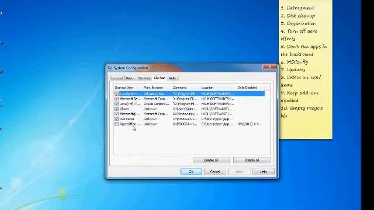Open the Tools tab
This screenshot has height=210, width=374.
(x=172, y=78)
